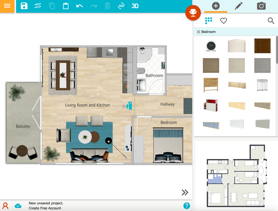Toggle the 3D view mode

coord(135,6)
